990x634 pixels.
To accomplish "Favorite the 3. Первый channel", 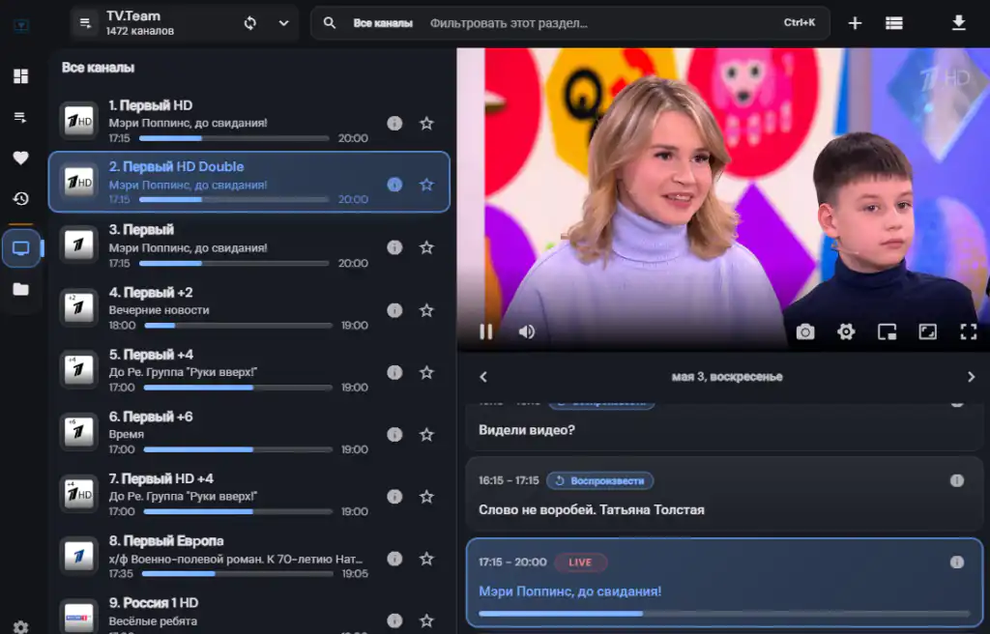I will (x=426, y=247).
